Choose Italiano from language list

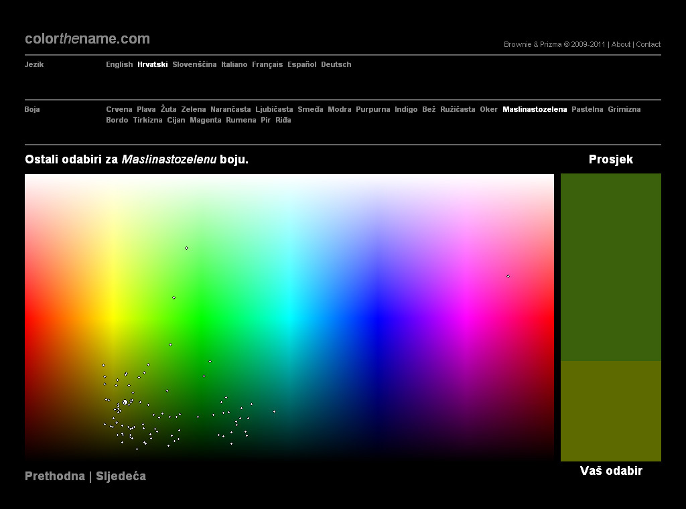click(x=234, y=65)
